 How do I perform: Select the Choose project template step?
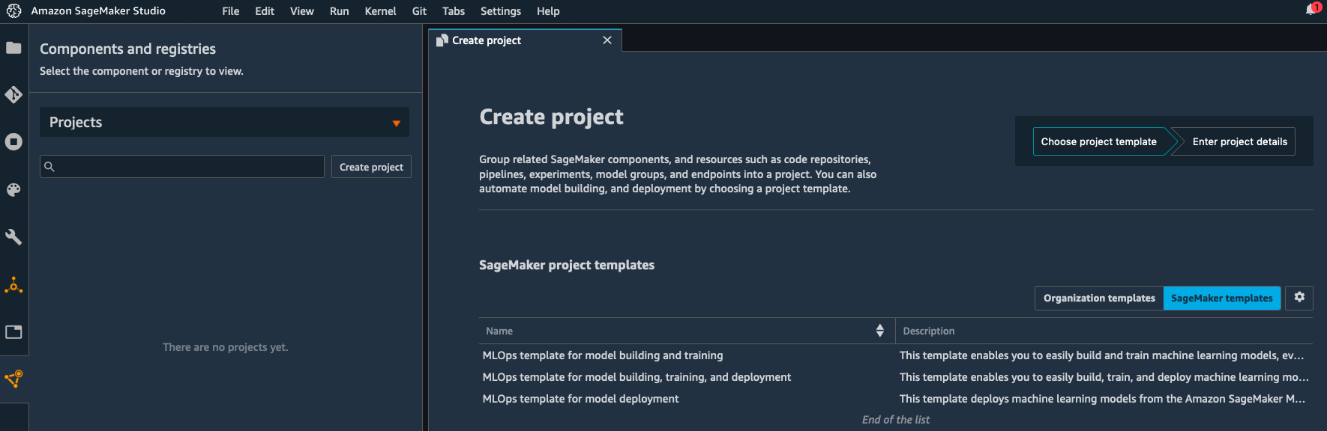click(x=1098, y=141)
